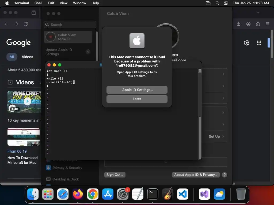Open the browser hamburger menu
Viewport: 274px width, 205px height.
268,24
